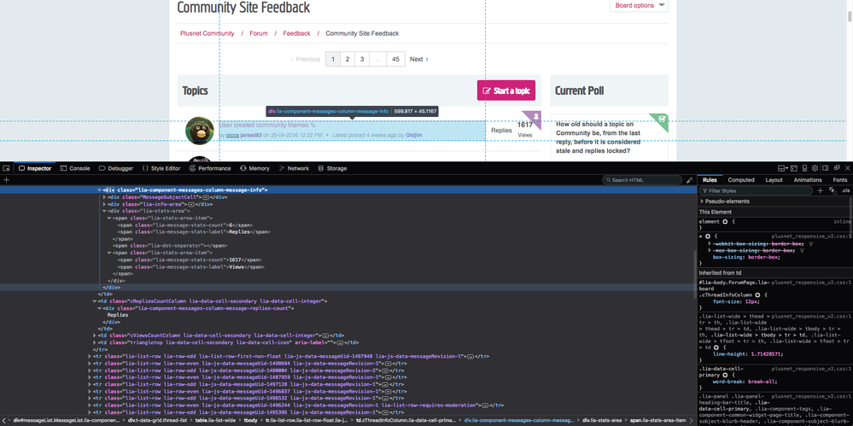Open the Board options dropdown
The image size is (853, 426).
point(639,6)
